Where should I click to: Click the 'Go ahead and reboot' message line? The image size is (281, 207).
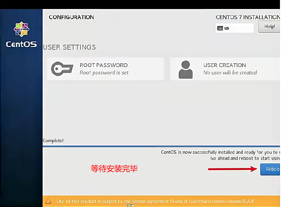pos(245,158)
